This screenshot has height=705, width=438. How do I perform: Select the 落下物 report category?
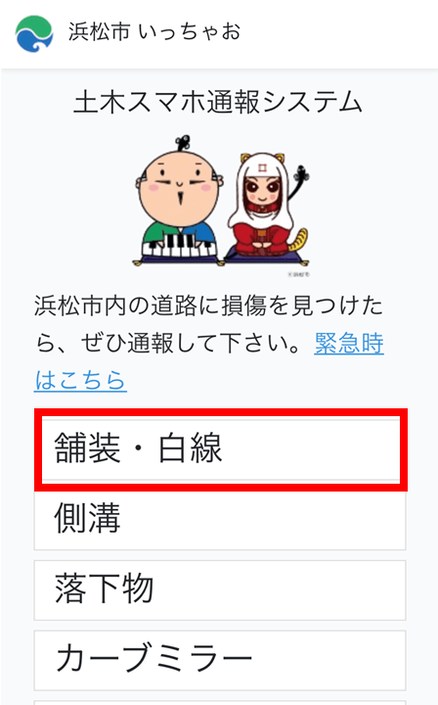(x=220, y=589)
